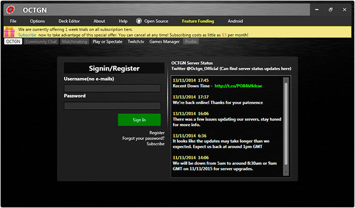Screen dimensions: 355x208
Task: Click the Subscribe link below Register
Action: 156,144
